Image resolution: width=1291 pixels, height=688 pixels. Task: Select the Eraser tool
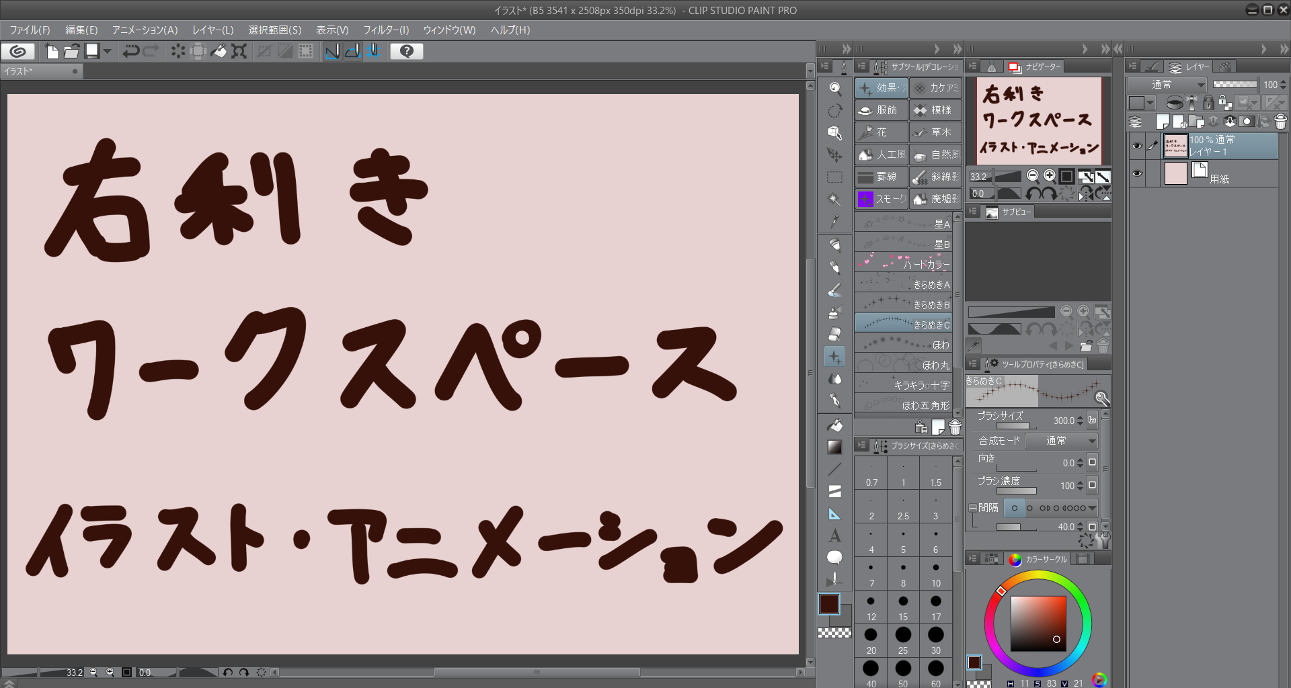tap(834, 334)
